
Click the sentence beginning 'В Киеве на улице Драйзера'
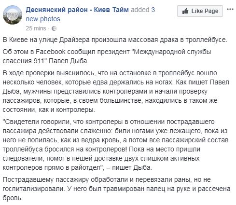(115, 40)
